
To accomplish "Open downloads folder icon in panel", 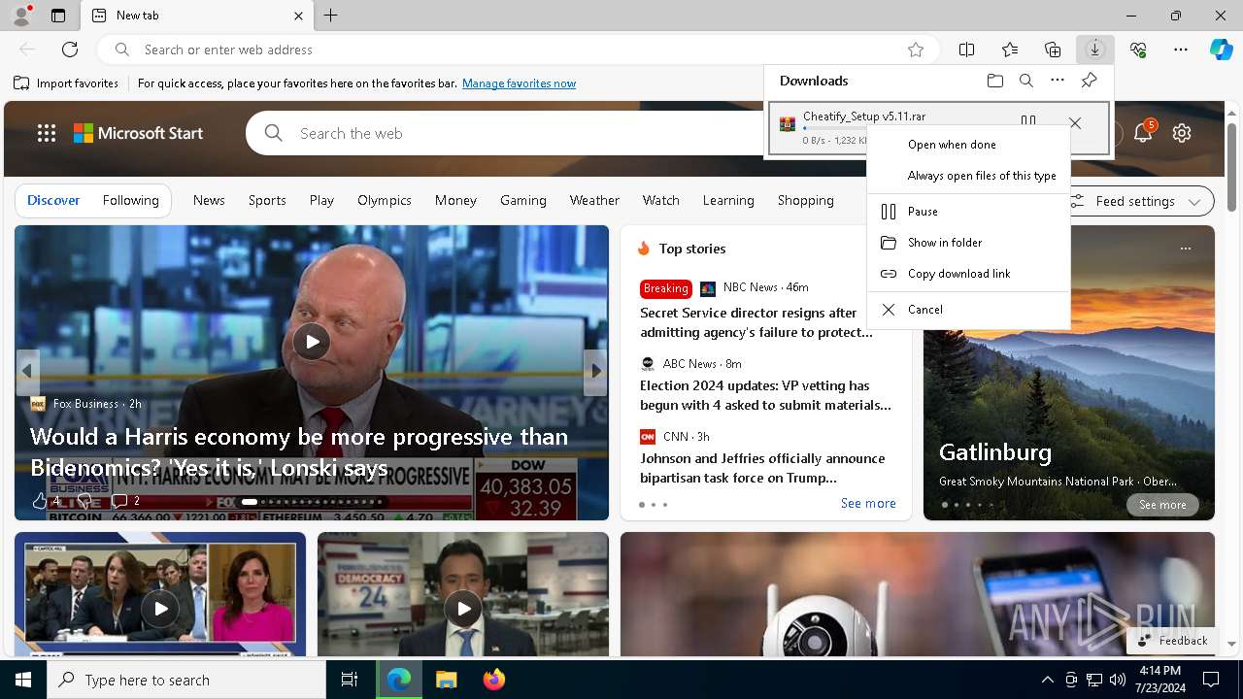I will click(x=994, y=81).
